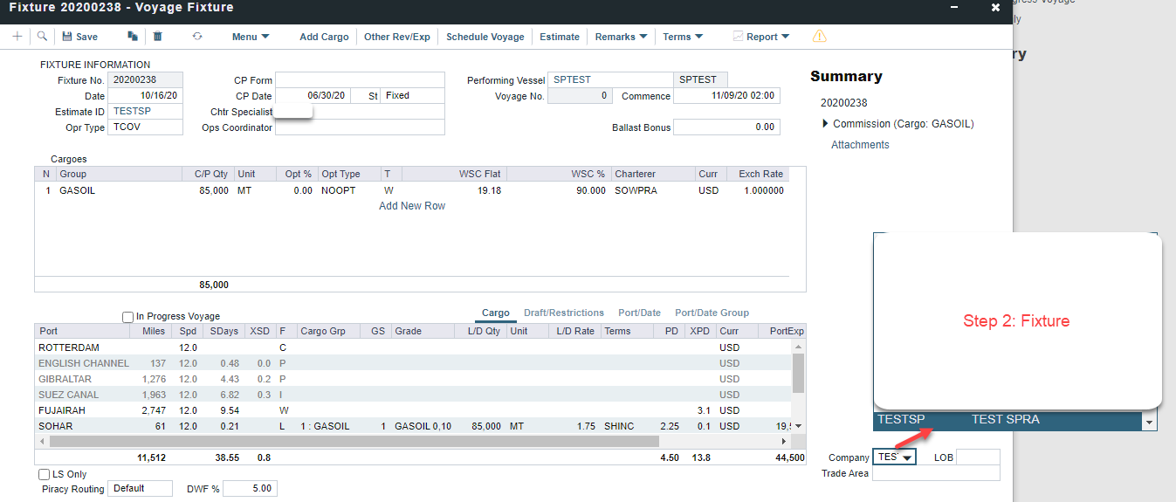Click the magnifying glass search icon
Viewport: 1176px width, 502px height.
pyautogui.click(x=42, y=37)
